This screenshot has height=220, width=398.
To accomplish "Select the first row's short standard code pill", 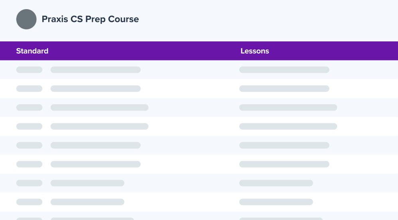I will pyautogui.click(x=29, y=70).
